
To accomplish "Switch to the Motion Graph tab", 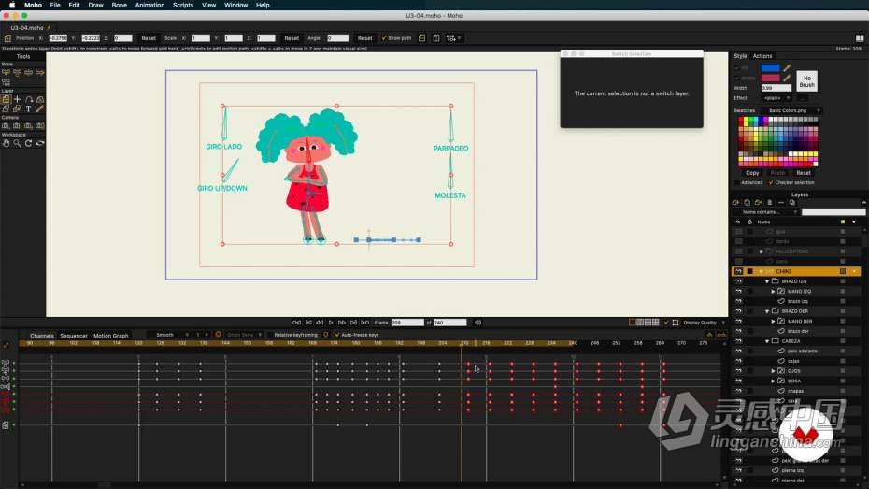I will click(111, 336).
